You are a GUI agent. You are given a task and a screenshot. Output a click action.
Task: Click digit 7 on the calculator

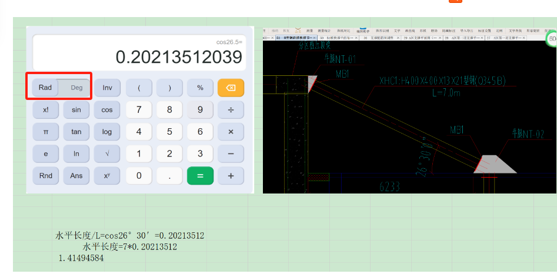coord(139,110)
